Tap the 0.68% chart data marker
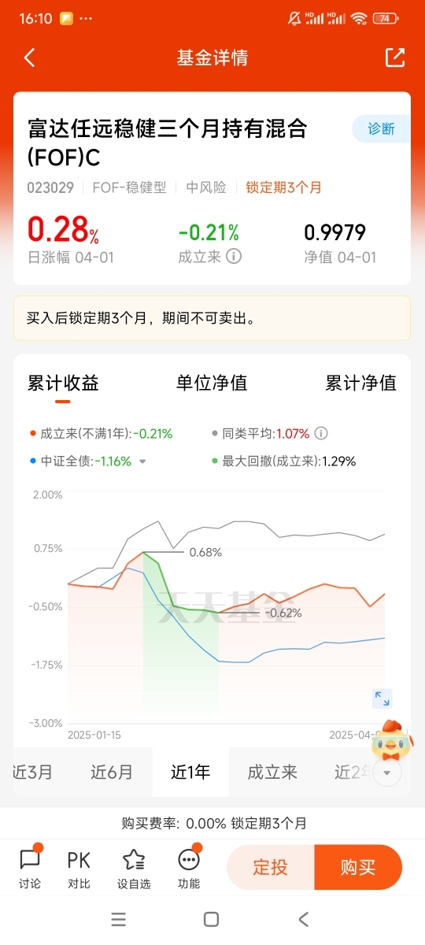 (x=205, y=552)
